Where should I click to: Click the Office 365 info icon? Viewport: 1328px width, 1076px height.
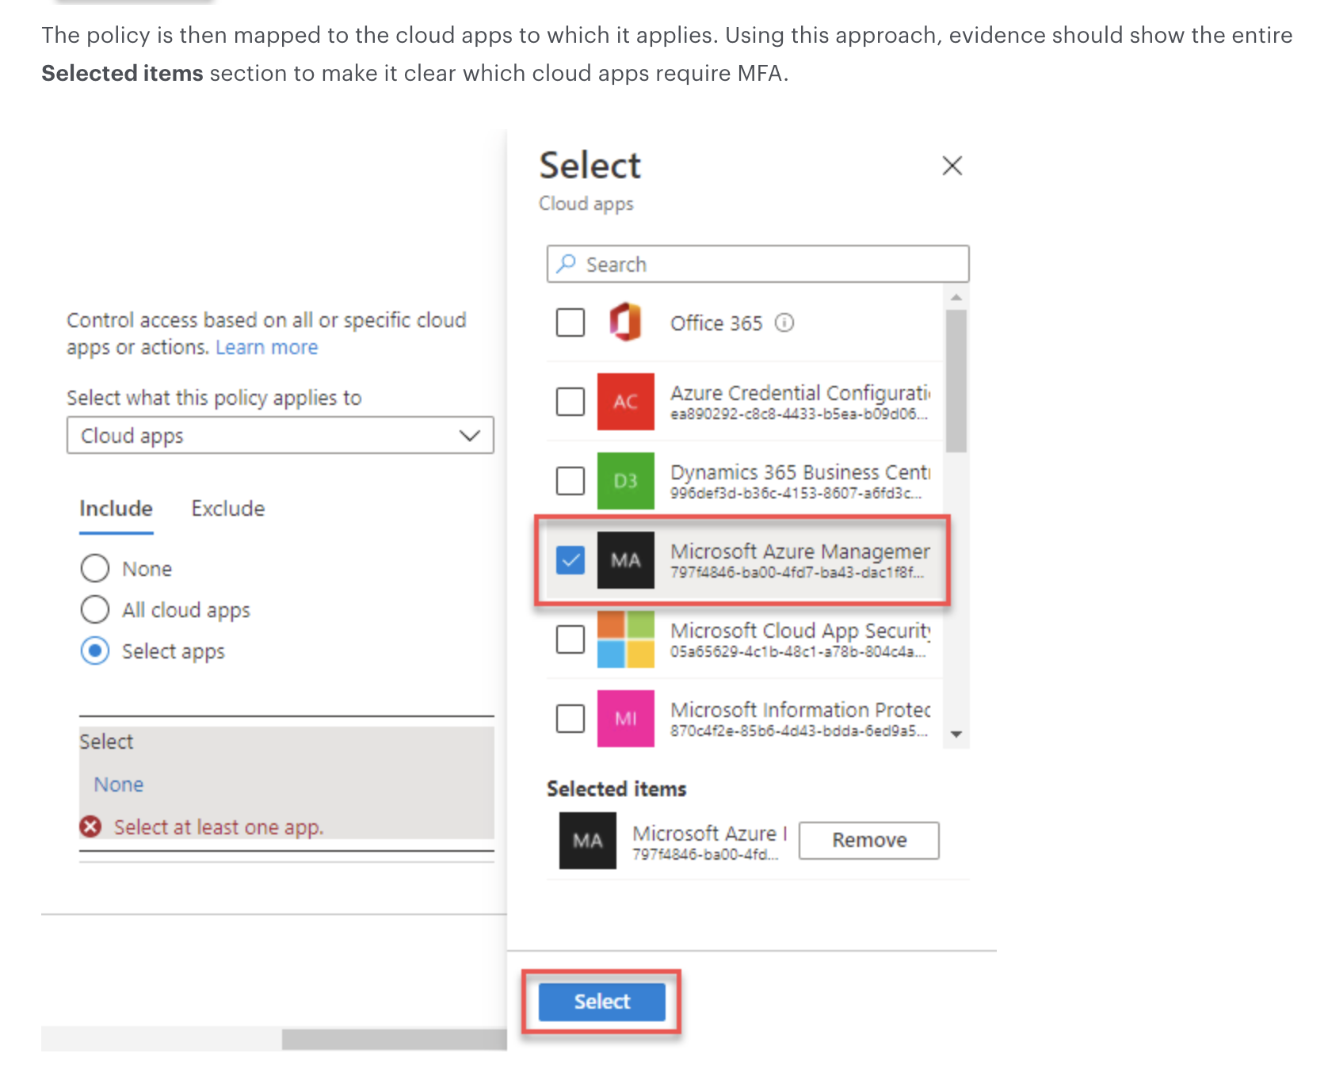[x=784, y=322]
